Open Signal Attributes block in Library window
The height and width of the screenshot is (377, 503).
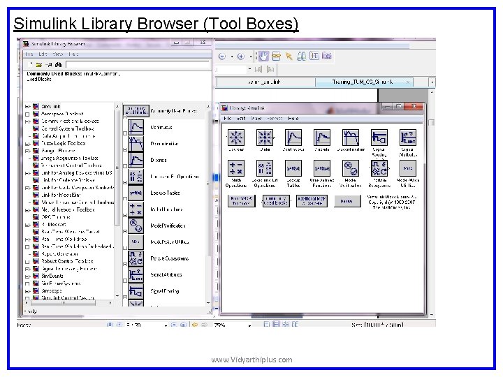point(408,138)
